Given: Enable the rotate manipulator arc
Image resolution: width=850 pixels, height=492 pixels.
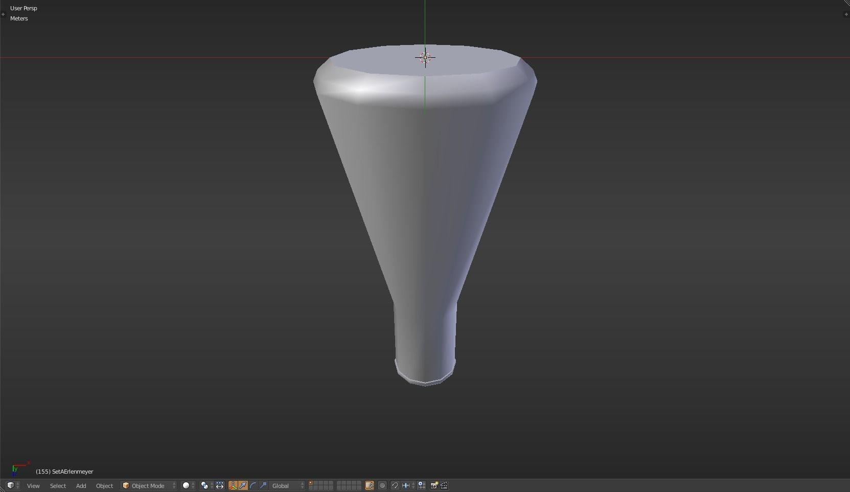Looking at the screenshot, I should (x=253, y=485).
